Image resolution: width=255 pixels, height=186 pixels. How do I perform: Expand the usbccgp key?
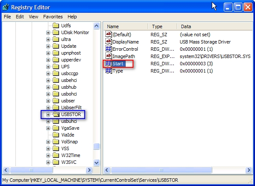point(48,73)
